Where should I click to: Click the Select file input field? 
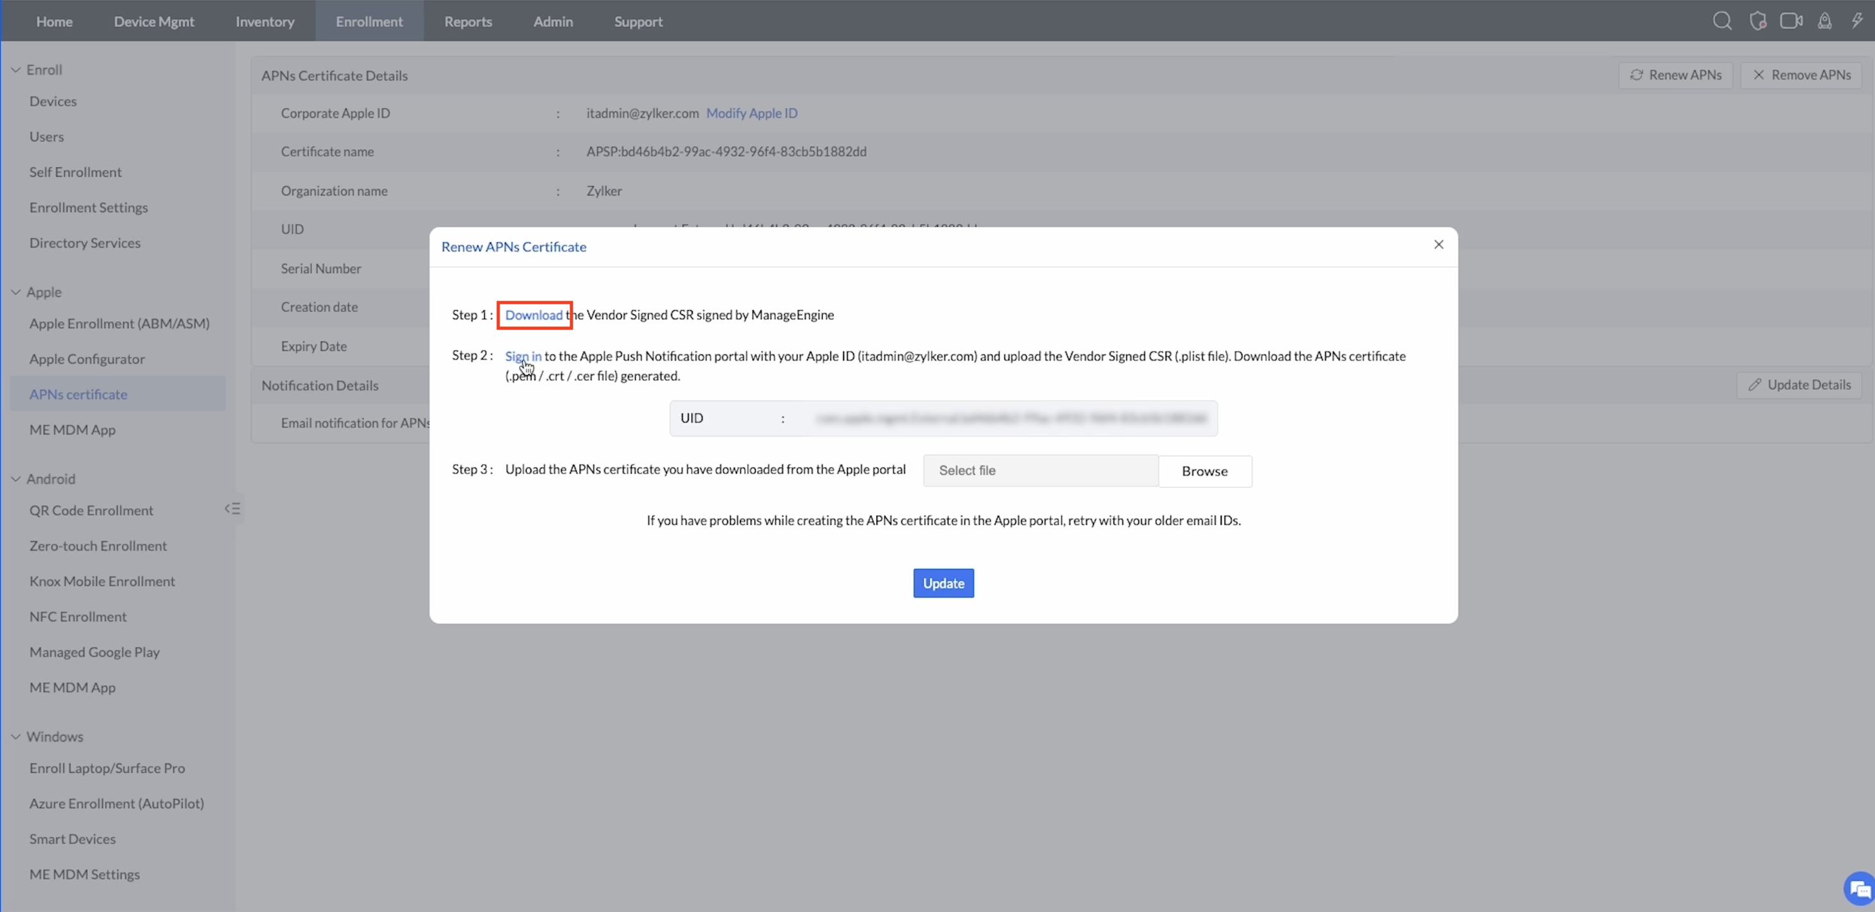(x=1040, y=471)
